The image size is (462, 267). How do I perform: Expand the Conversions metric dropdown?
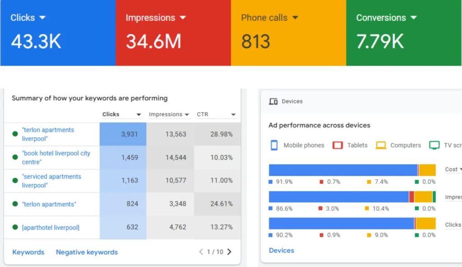414,18
